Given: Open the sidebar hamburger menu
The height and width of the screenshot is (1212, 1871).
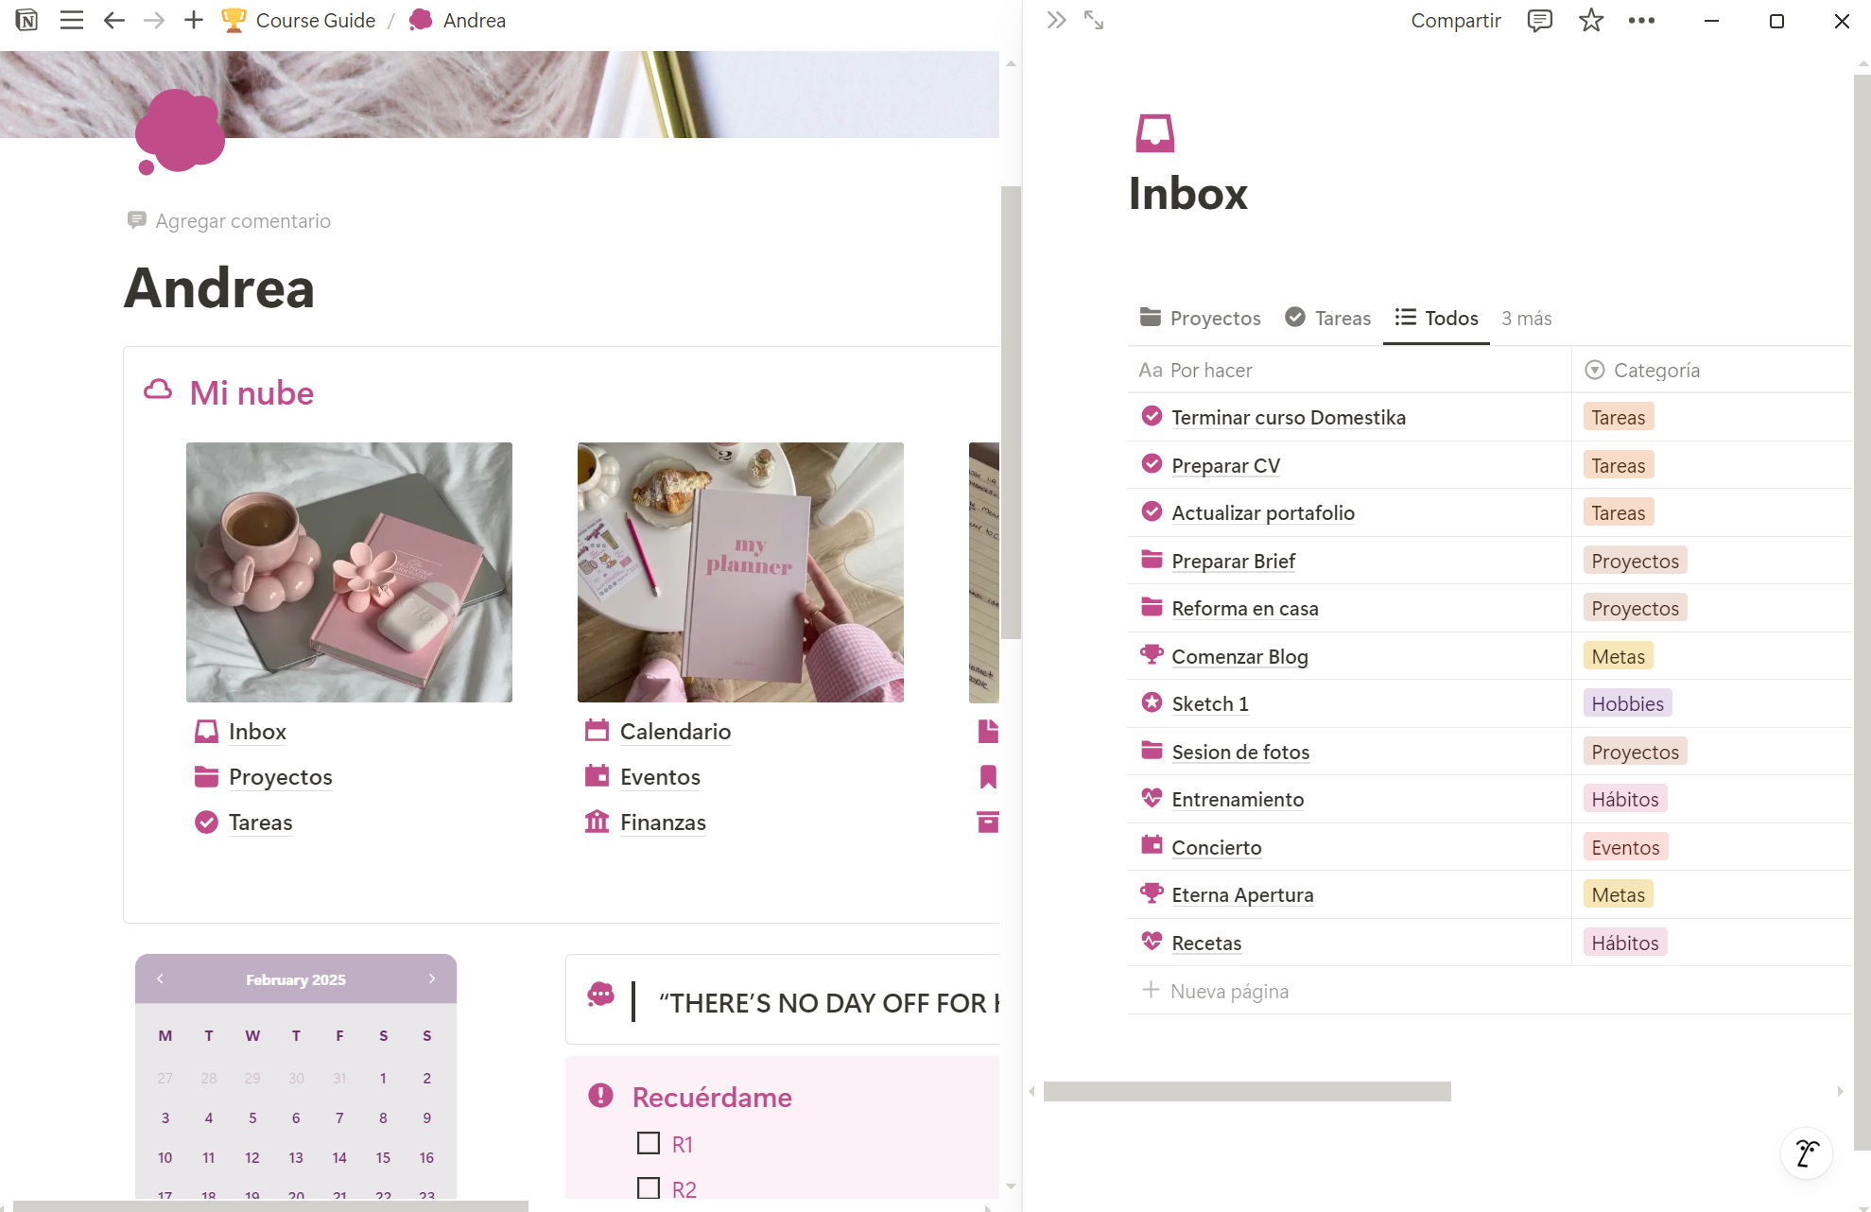Looking at the screenshot, I should coord(72,20).
